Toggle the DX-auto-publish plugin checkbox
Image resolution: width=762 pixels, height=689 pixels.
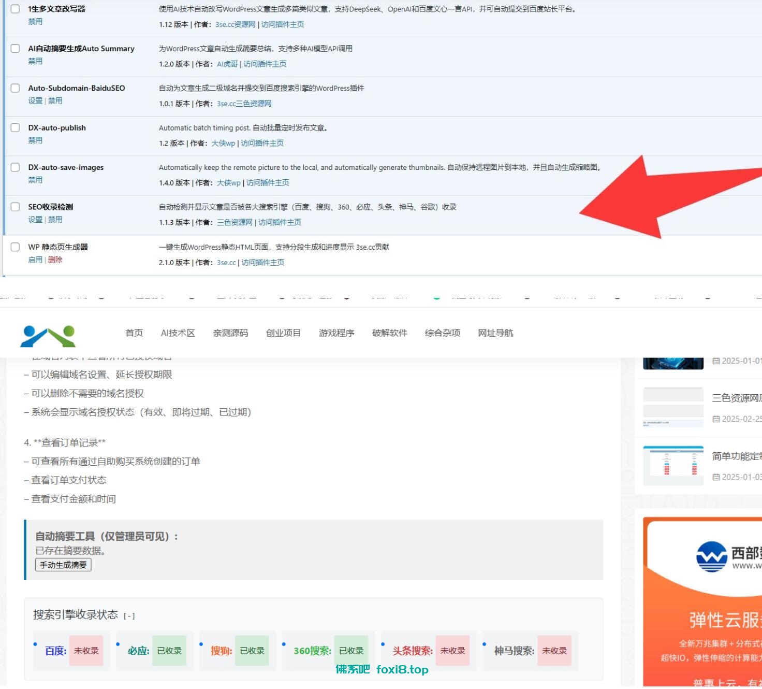click(16, 128)
